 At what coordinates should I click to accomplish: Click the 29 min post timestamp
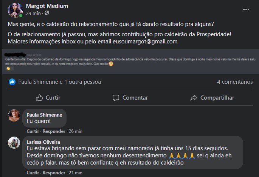pyautogui.click(x=33, y=13)
